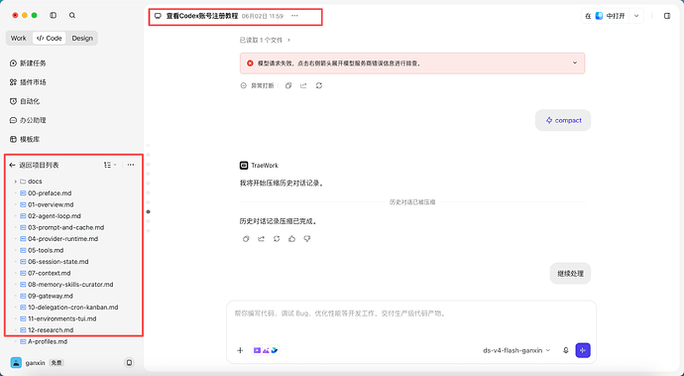Copy the failed response via copy icon
The height and width of the screenshot is (376, 684).
click(288, 85)
